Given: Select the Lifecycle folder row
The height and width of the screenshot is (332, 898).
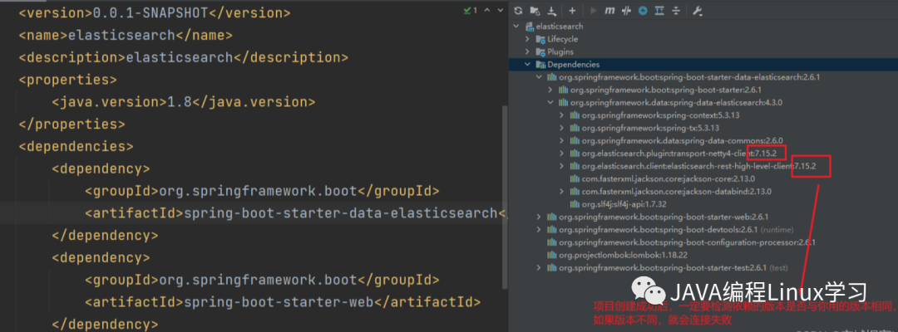Looking at the screenshot, I should [x=703, y=39].
